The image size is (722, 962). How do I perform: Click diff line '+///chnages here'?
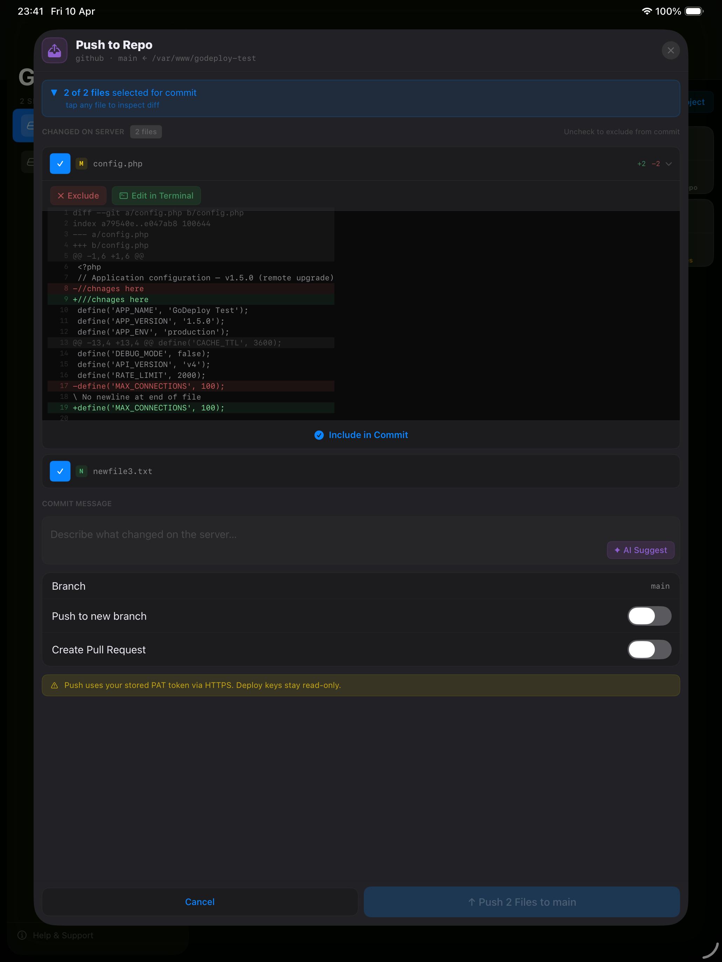(x=191, y=299)
